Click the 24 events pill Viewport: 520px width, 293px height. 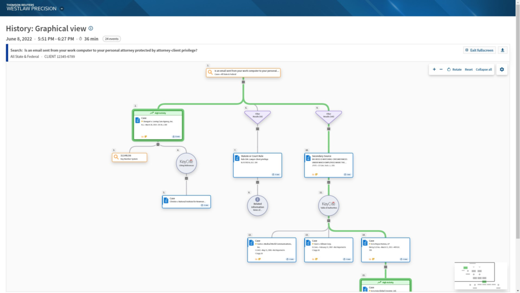point(111,38)
